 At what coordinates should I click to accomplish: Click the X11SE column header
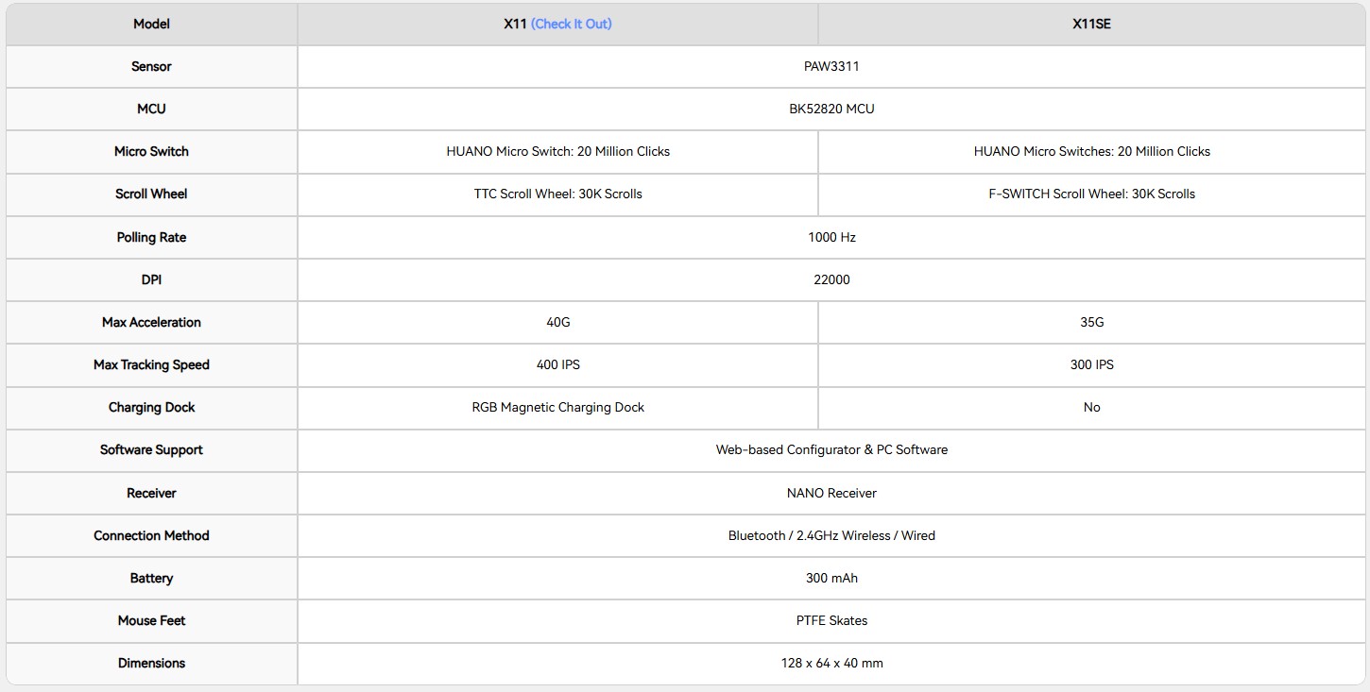1091,24
